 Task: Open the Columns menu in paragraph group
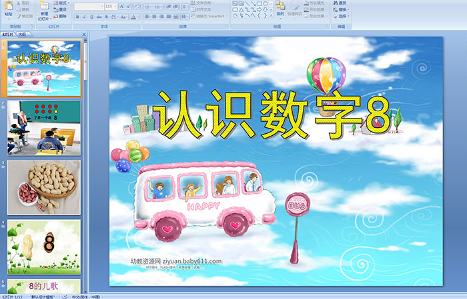pyautogui.click(x=185, y=17)
